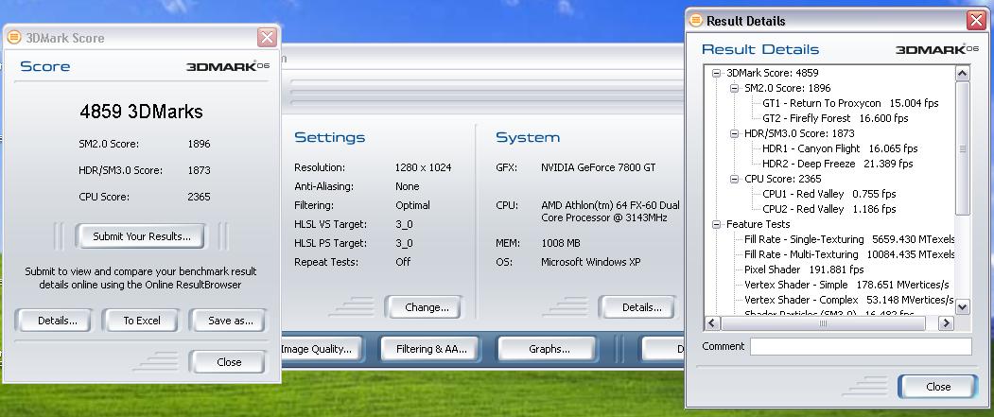Select Vertex Shader - Complex row
This screenshot has height=417, width=994.
[849, 300]
